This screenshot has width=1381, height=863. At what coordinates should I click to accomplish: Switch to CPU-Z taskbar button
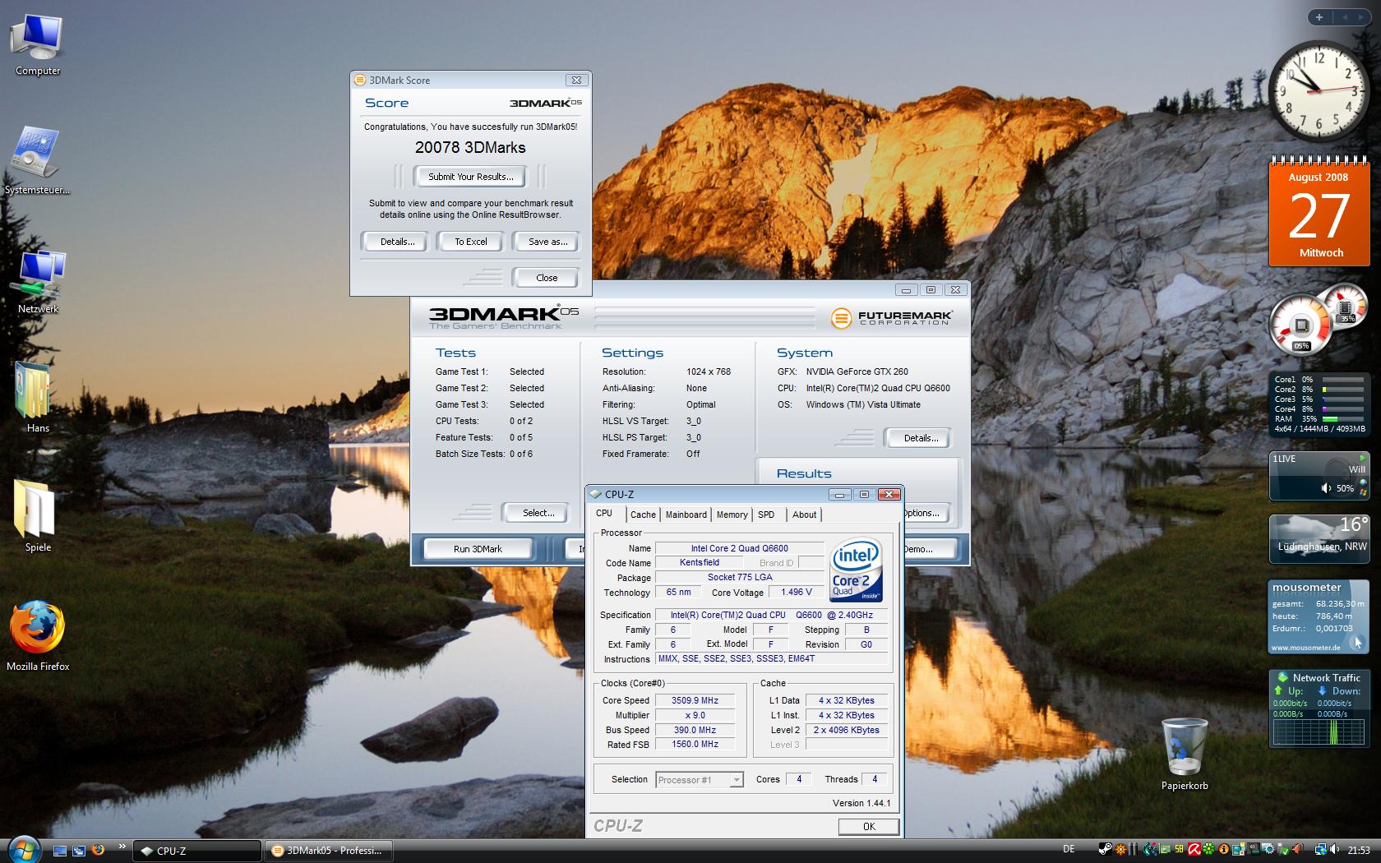pos(197,851)
